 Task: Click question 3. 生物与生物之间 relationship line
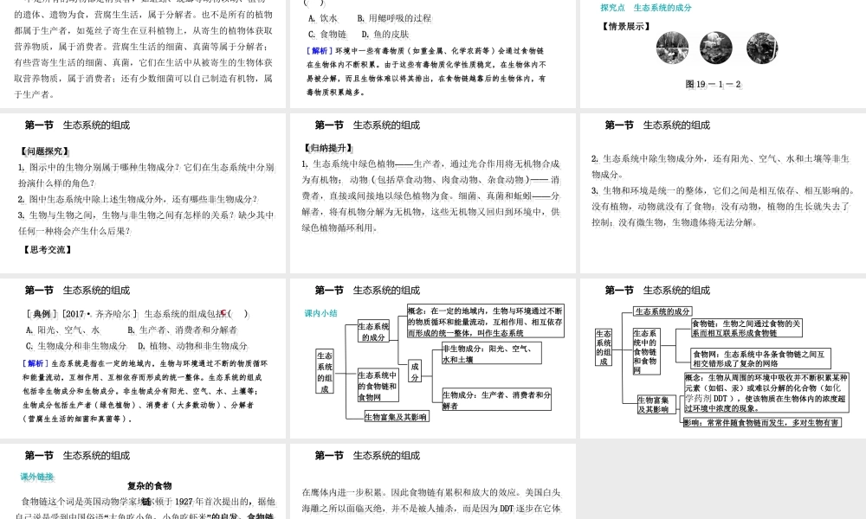tap(145, 223)
